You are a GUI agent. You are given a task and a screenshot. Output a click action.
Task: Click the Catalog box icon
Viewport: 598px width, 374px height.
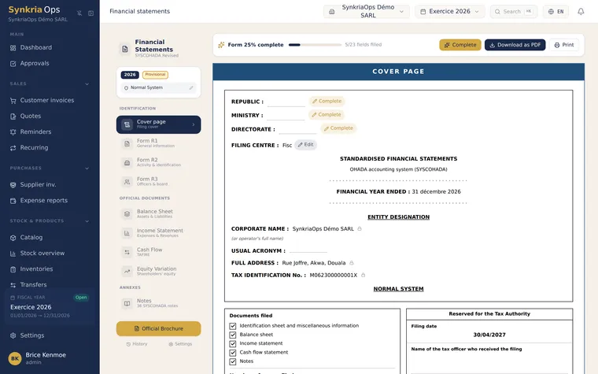(x=13, y=238)
